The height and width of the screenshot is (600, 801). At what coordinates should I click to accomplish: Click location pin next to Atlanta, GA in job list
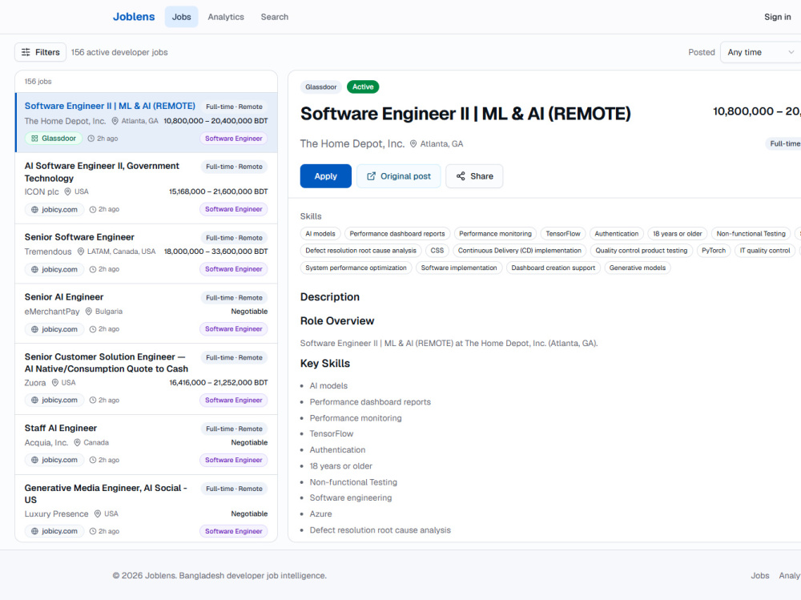pos(115,121)
